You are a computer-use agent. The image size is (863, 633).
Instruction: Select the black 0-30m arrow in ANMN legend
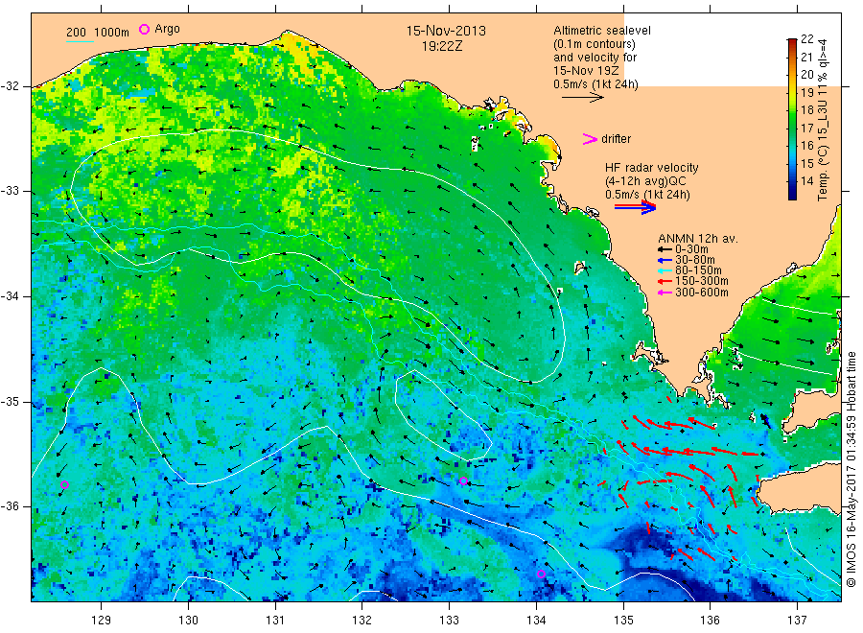point(665,249)
